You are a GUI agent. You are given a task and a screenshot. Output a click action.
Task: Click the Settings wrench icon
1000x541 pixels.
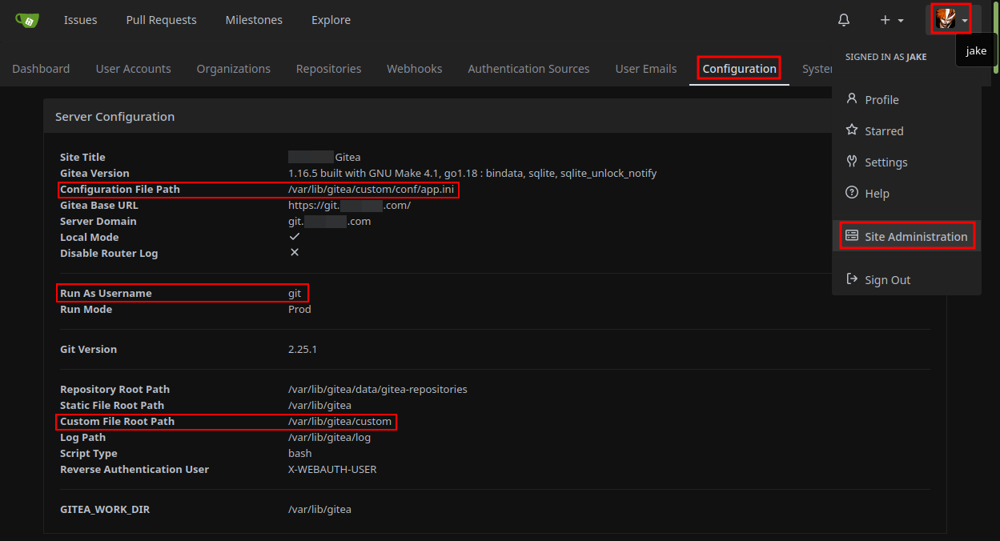852,162
